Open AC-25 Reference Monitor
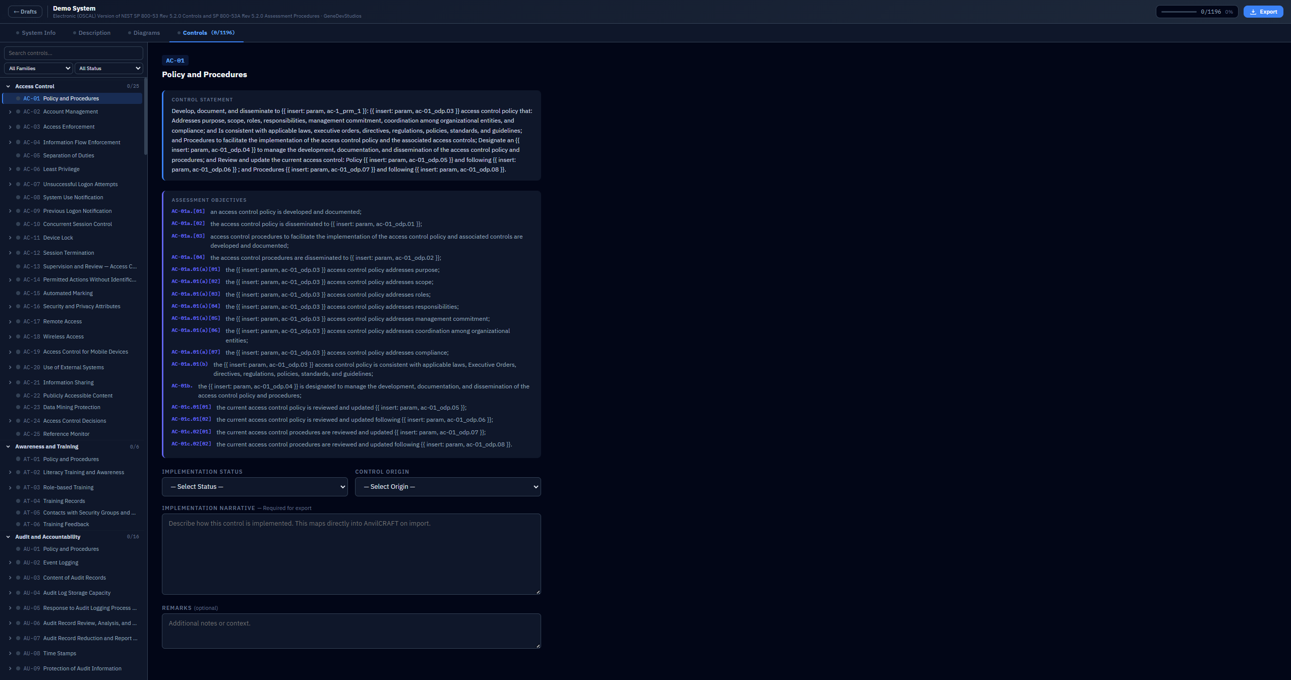 pos(73,434)
